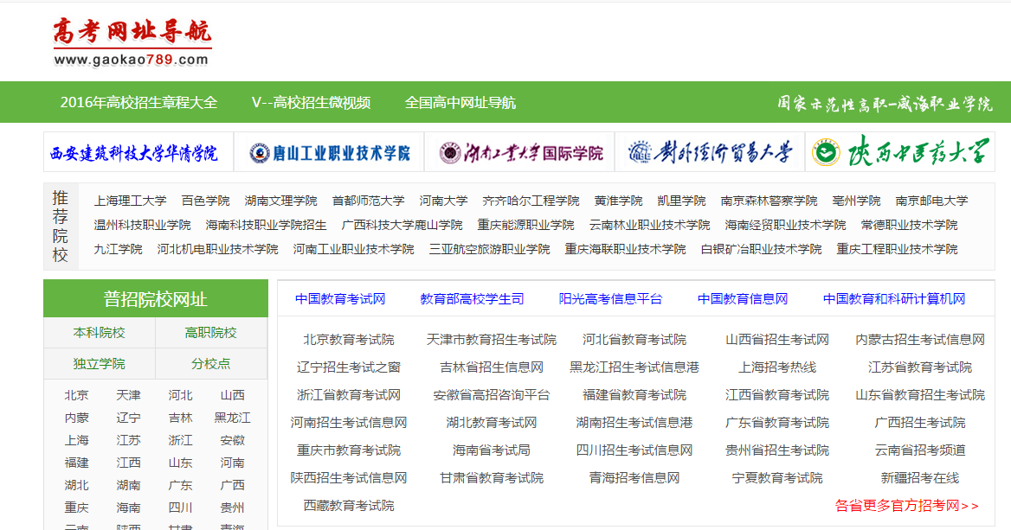The image size is (1011, 530).
Task: Choose 黑龙江 in the province list
Action: (232, 418)
